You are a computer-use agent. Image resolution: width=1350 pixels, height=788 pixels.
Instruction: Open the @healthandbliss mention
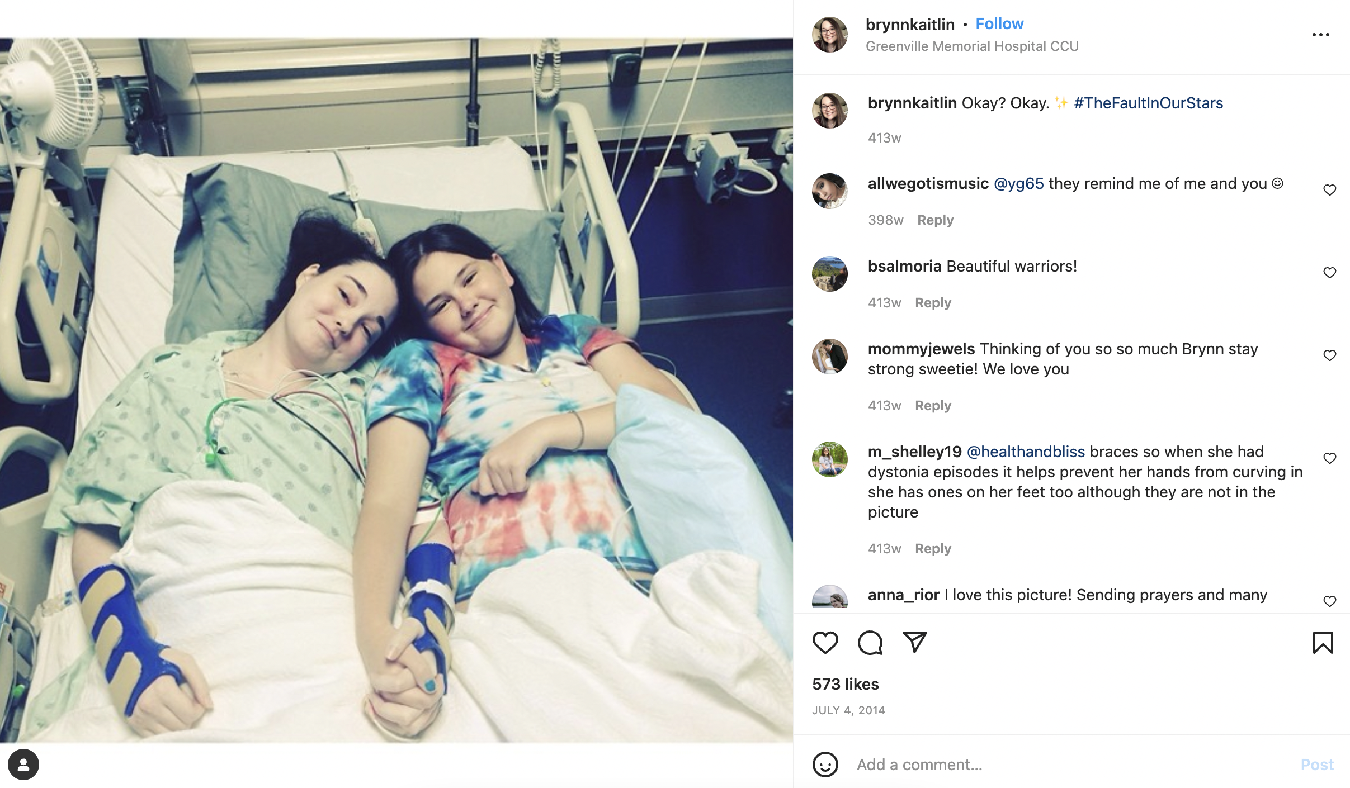pos(1026,452)
